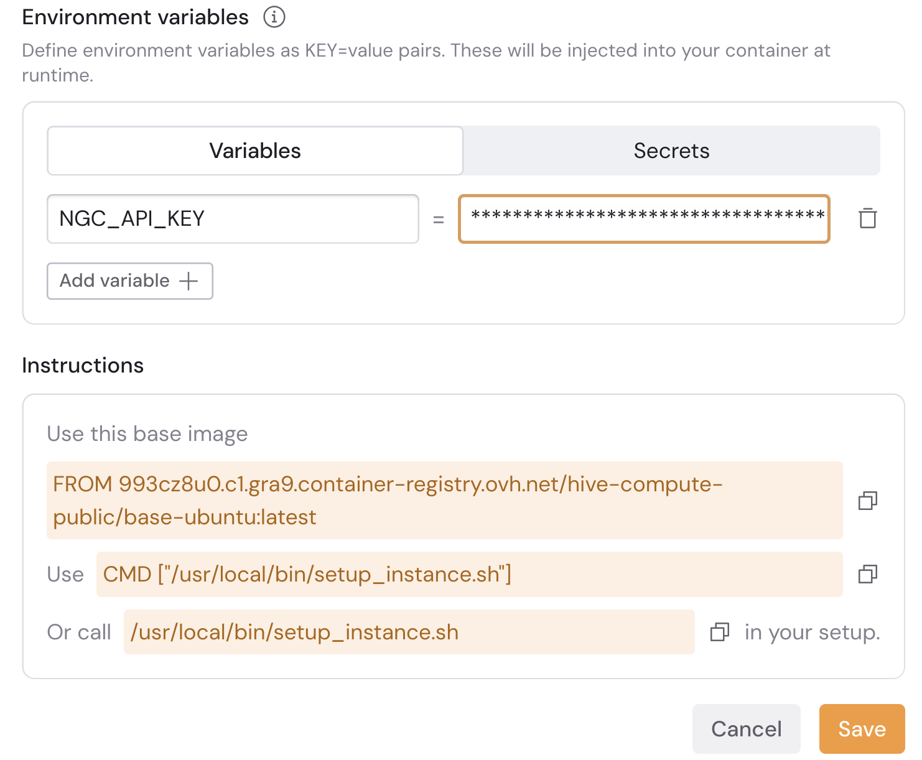
Task: Focus the NGC_API_KEY name field
Action: [233, 219]
